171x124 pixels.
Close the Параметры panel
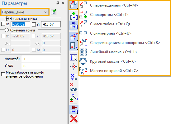pyautogui.click(x=63, y=3)
